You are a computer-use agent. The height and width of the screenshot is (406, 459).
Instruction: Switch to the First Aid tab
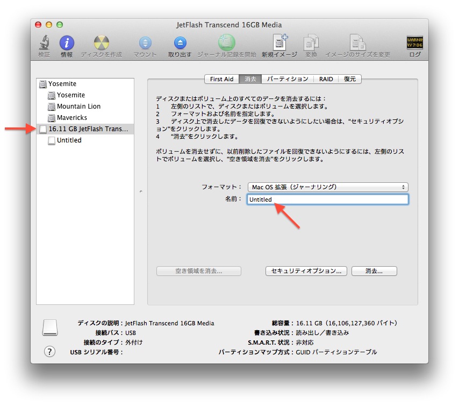pyautogui.click(x=221, y=79)
